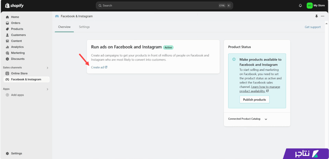Click Add apps plus icon
329x159 pixels.
tap(7, 95)
